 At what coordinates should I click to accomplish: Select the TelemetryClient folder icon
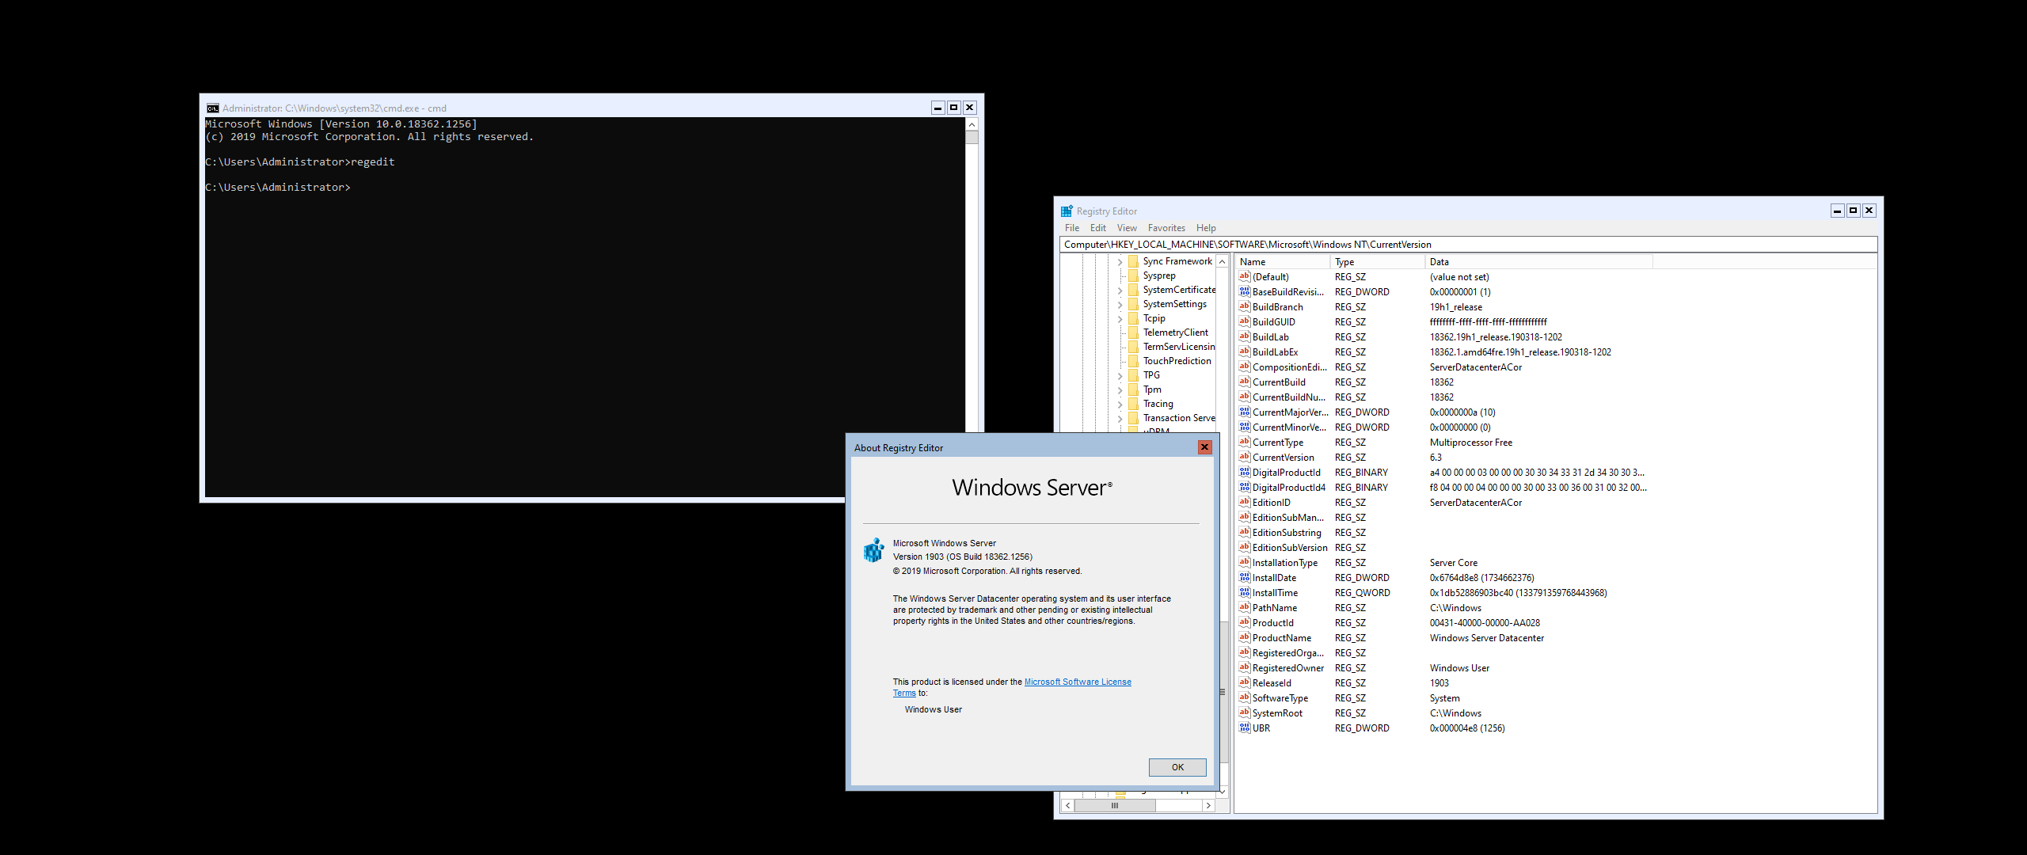(1134, 332)
